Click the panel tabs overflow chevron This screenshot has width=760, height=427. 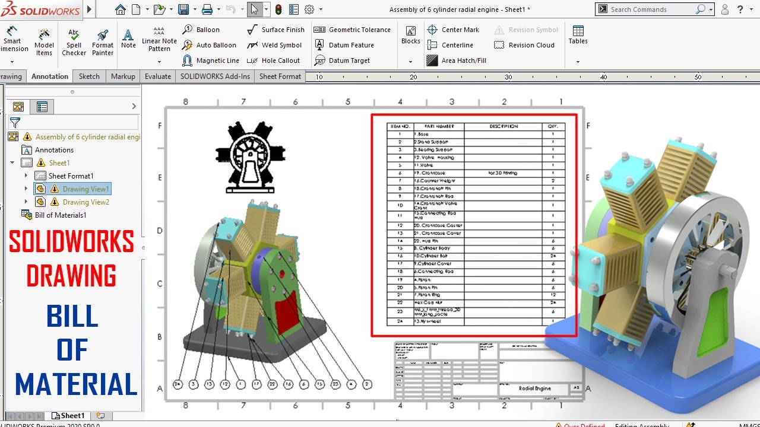pyautogui.click(x=134, y=106)
